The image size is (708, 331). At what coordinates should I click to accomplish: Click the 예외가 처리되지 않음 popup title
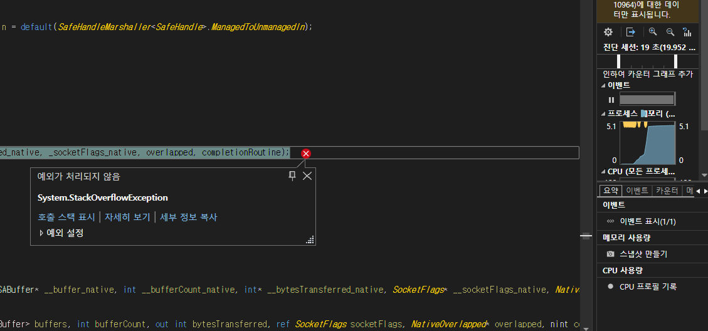pos(78,177)
